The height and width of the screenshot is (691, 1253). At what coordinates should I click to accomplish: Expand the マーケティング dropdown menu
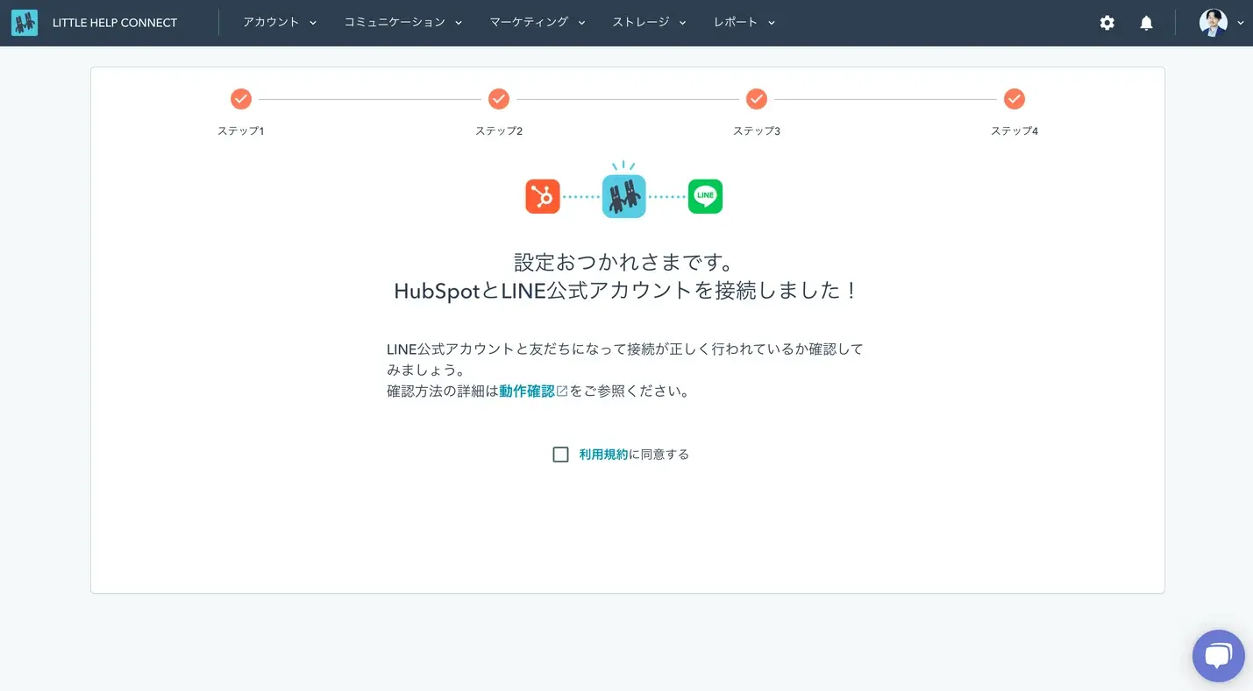coord(537,23)
